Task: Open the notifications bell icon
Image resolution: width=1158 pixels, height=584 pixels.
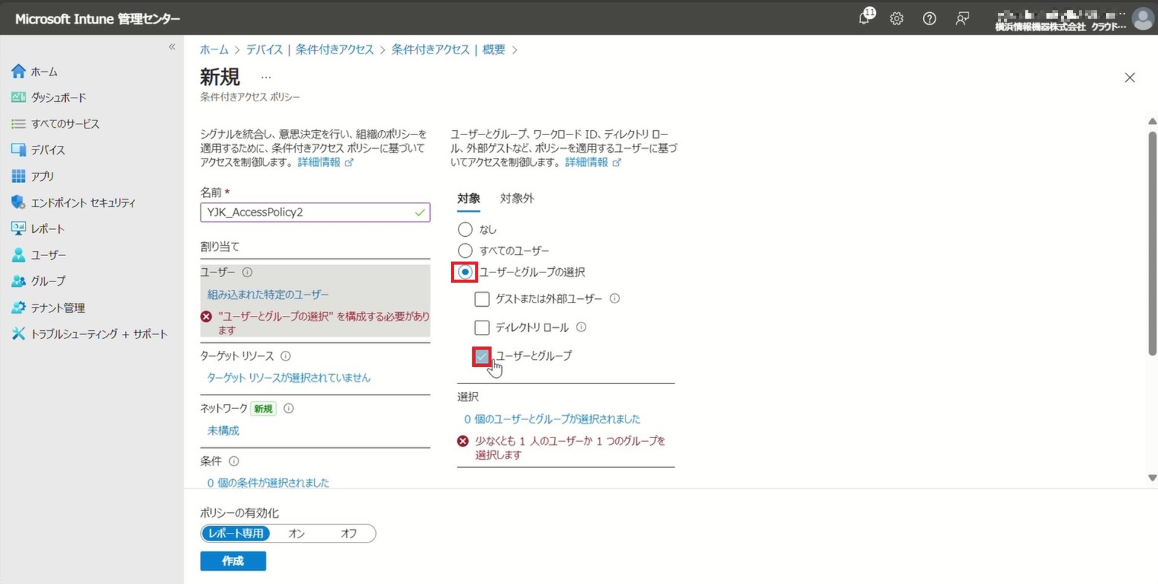Action: click(865, 17)
